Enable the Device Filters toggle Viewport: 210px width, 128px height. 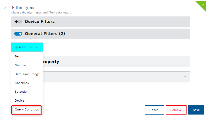pos(18,22)
